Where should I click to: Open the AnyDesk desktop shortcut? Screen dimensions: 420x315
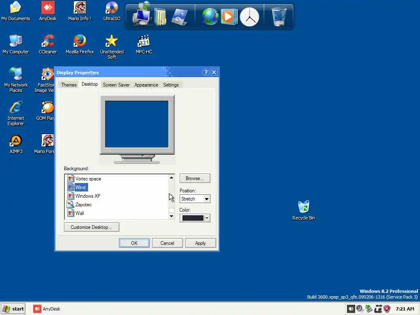tap(48, 11)
